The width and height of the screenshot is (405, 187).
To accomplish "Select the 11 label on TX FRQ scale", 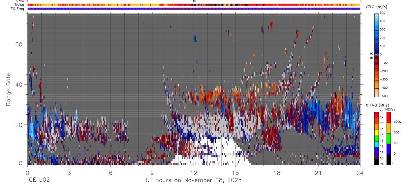I will coord(381,153).
